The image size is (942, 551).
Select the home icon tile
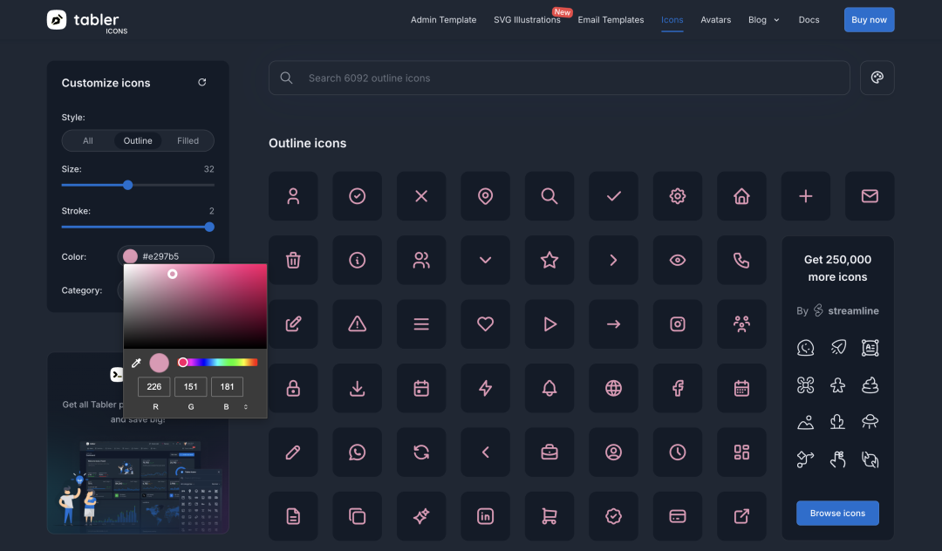click(x=741, y=196)
